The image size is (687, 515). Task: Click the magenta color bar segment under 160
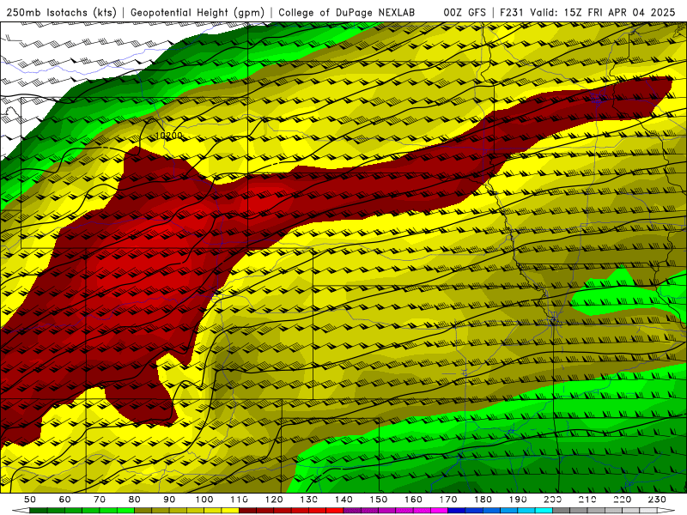(x=422, y=511)
